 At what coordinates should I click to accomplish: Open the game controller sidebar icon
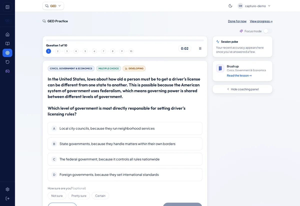coord(7,71)
